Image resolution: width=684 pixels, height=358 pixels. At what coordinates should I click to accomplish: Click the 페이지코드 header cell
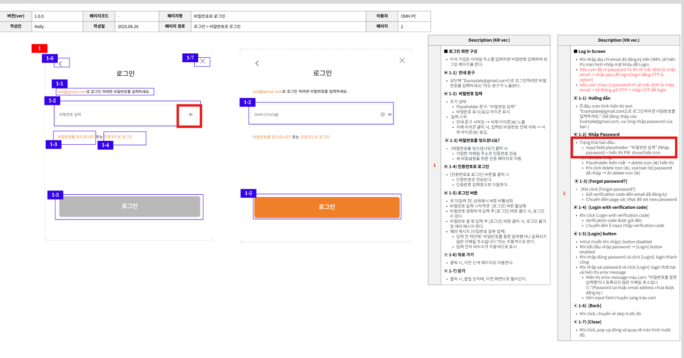point(99,16)
